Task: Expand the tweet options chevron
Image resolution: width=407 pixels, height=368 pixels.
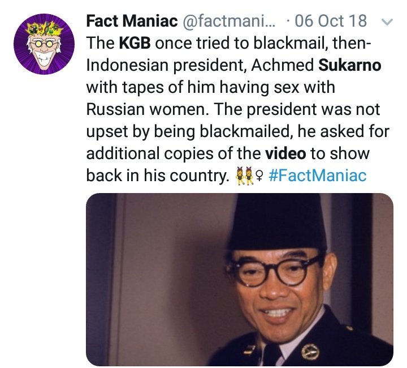Action: 387,23
